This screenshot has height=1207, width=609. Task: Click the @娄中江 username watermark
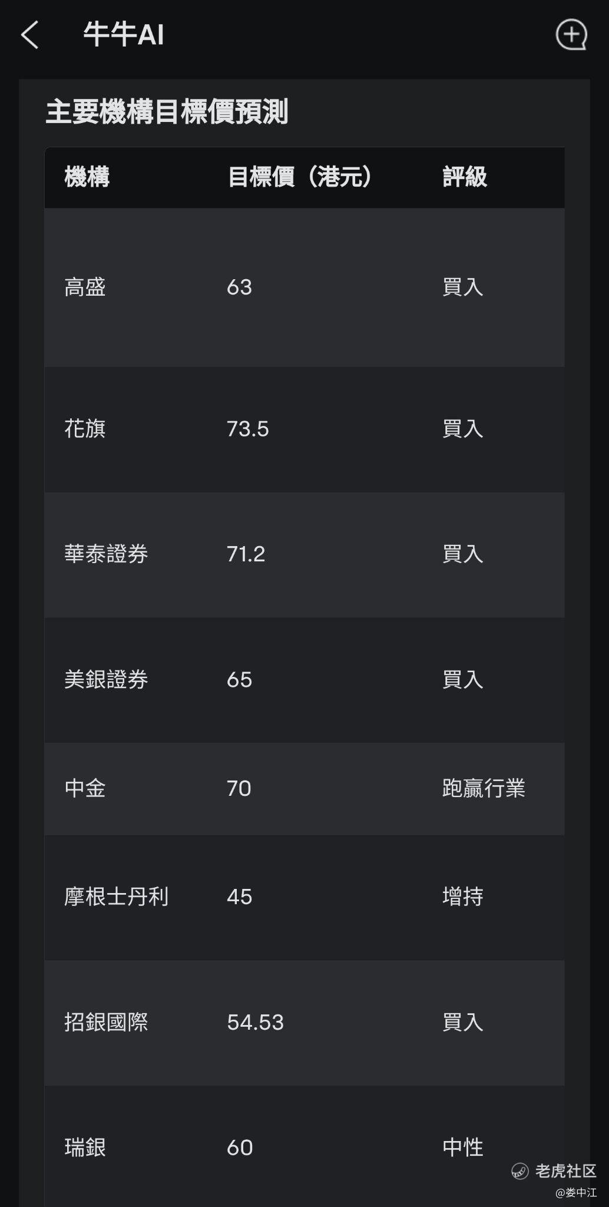(x=576, y=1193)
